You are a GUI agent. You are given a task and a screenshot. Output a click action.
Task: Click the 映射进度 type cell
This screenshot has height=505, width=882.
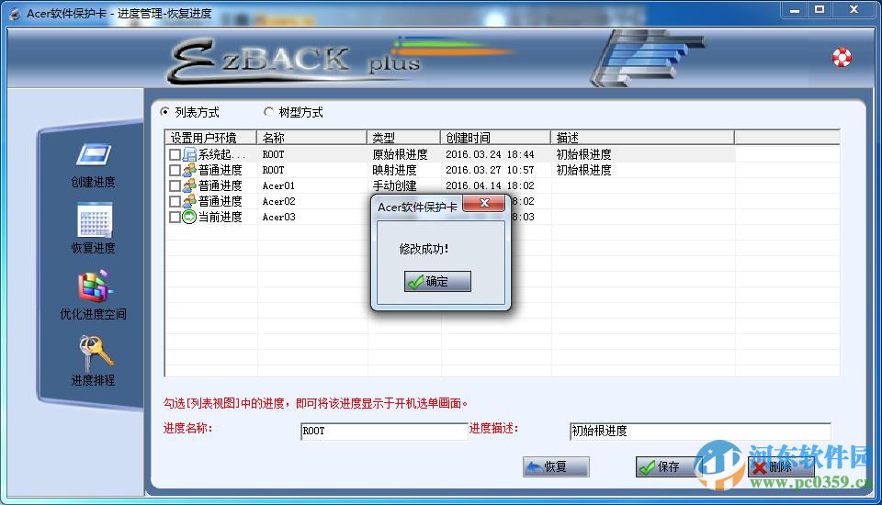[x=394, y=170]
